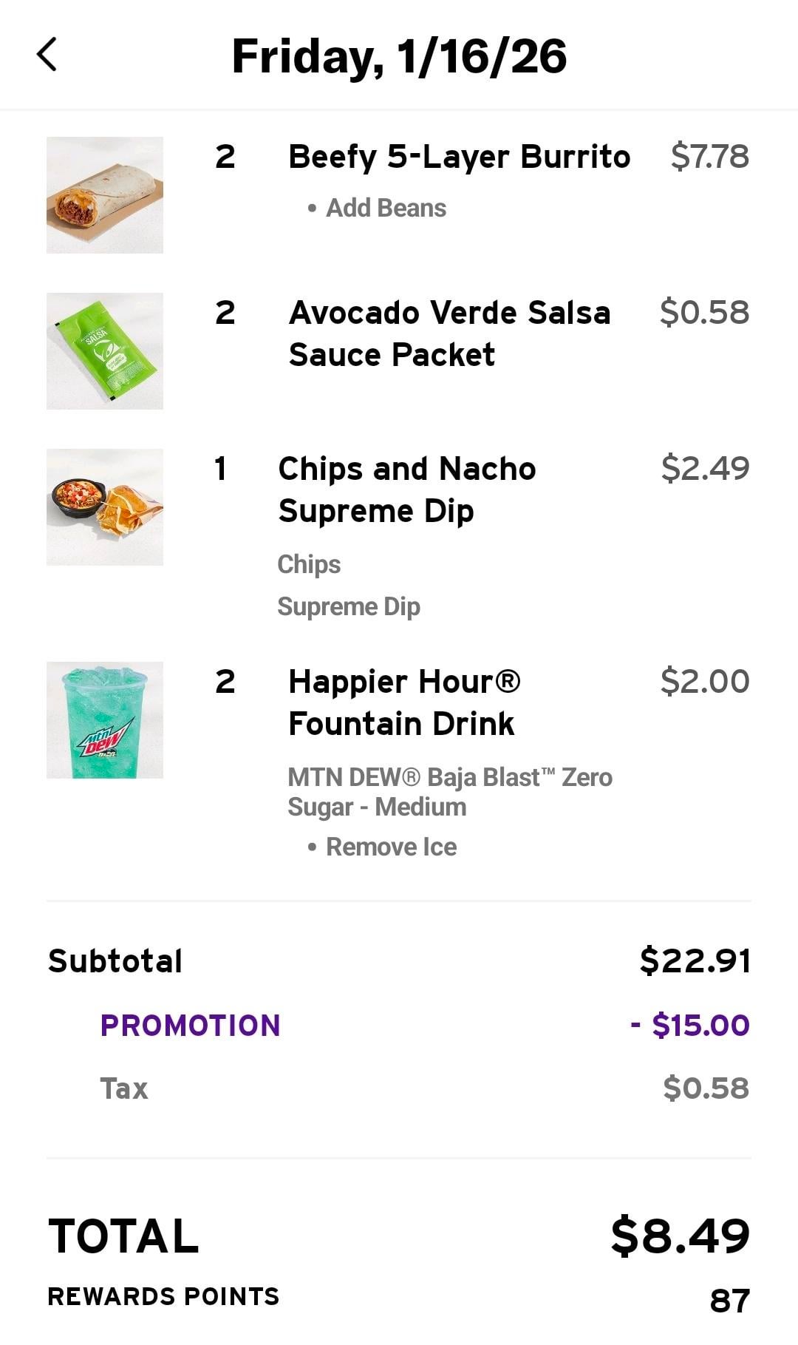The width and height of the screenshot is (798, 1345).
Task: Select Avocado Verde Salsa Sauce Packet title
Action: [449, 333]
